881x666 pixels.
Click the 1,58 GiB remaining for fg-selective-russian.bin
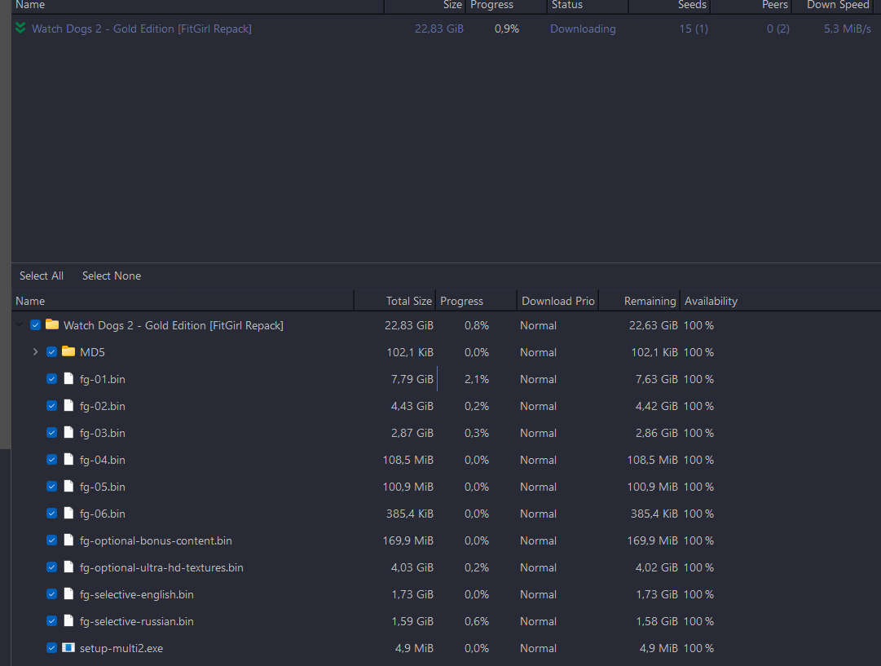click(x=657, y=622)
